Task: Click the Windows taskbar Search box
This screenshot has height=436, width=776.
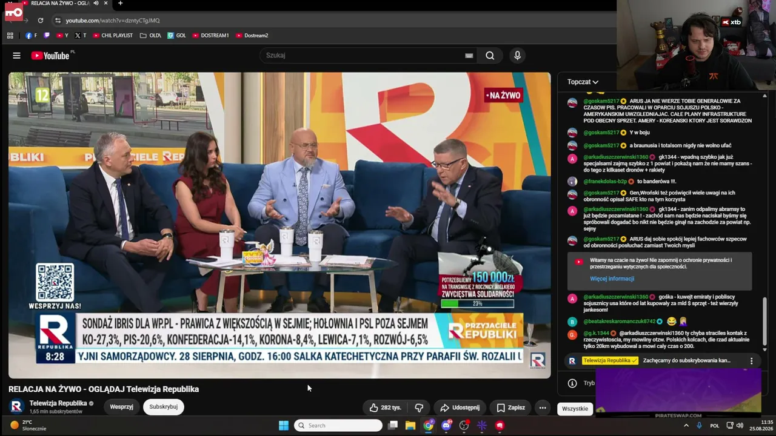Action: (338, 426)
